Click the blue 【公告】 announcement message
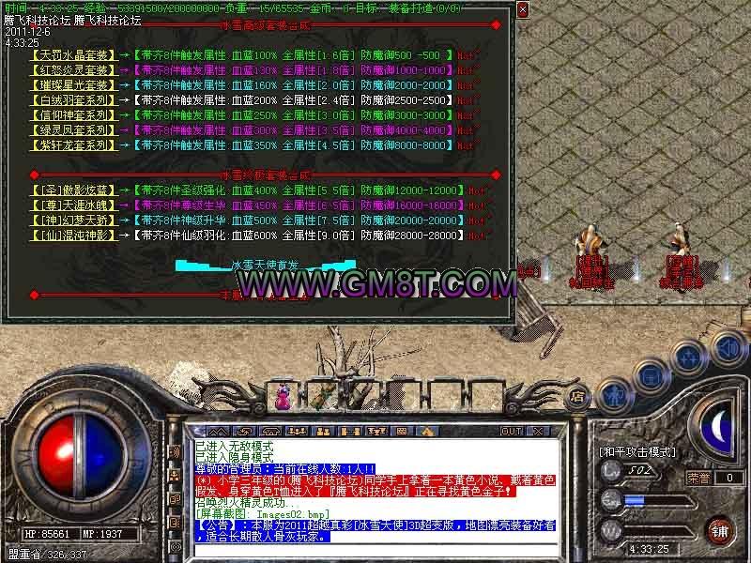This screenshot has width=751, height=563. pos(375,531)
